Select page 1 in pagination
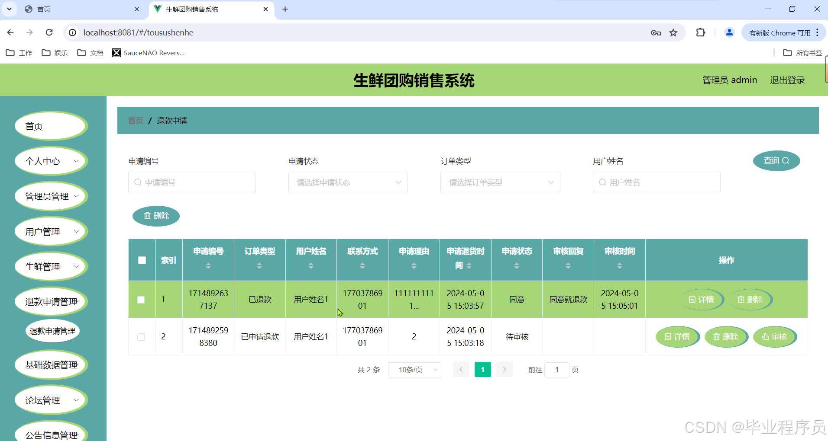The height and width of the screenshot is (441, 828). tap(483, 370)
